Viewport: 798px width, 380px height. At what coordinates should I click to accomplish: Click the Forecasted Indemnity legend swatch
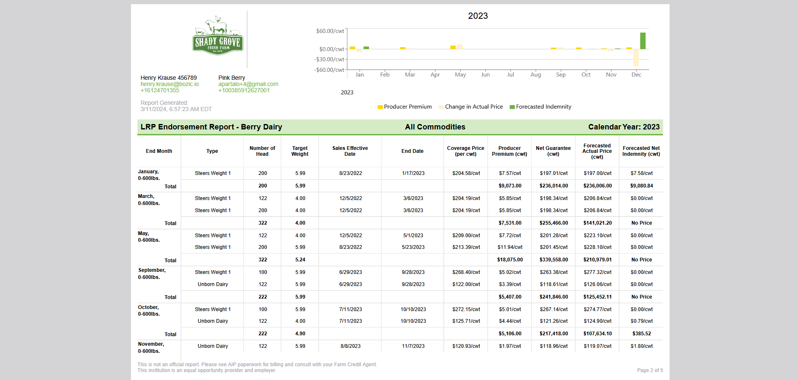512,107
